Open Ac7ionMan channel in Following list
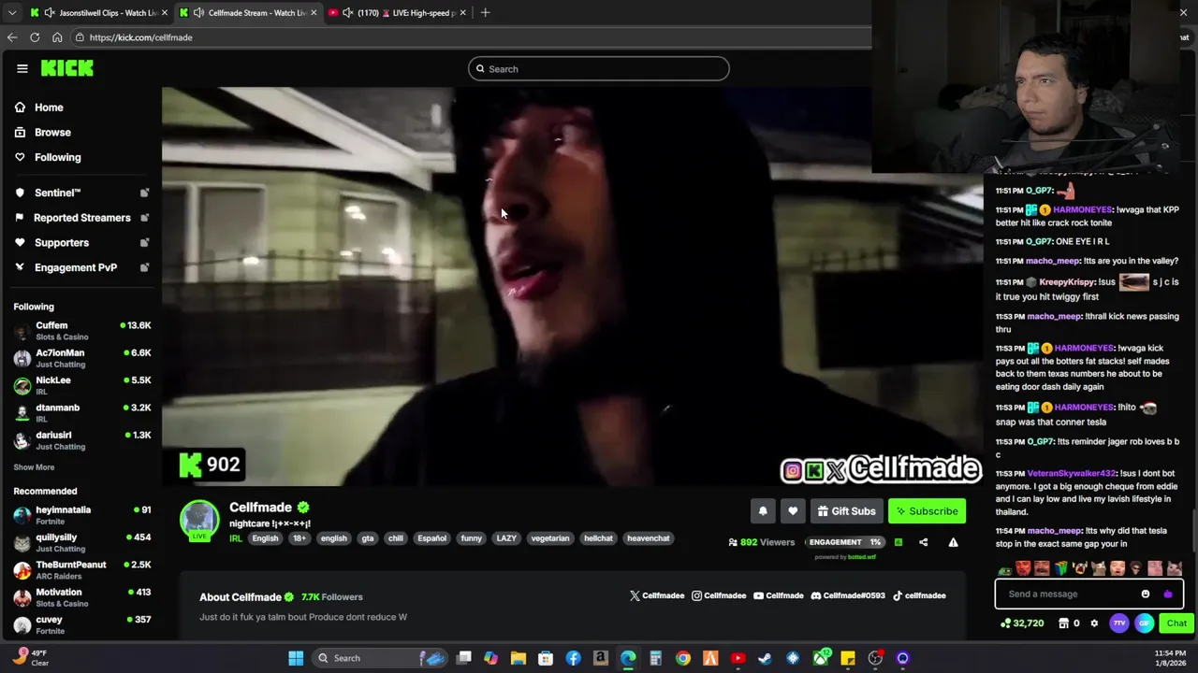This screenshot has height=673, width=1198. pyautogui.click(x=82, y=358)
